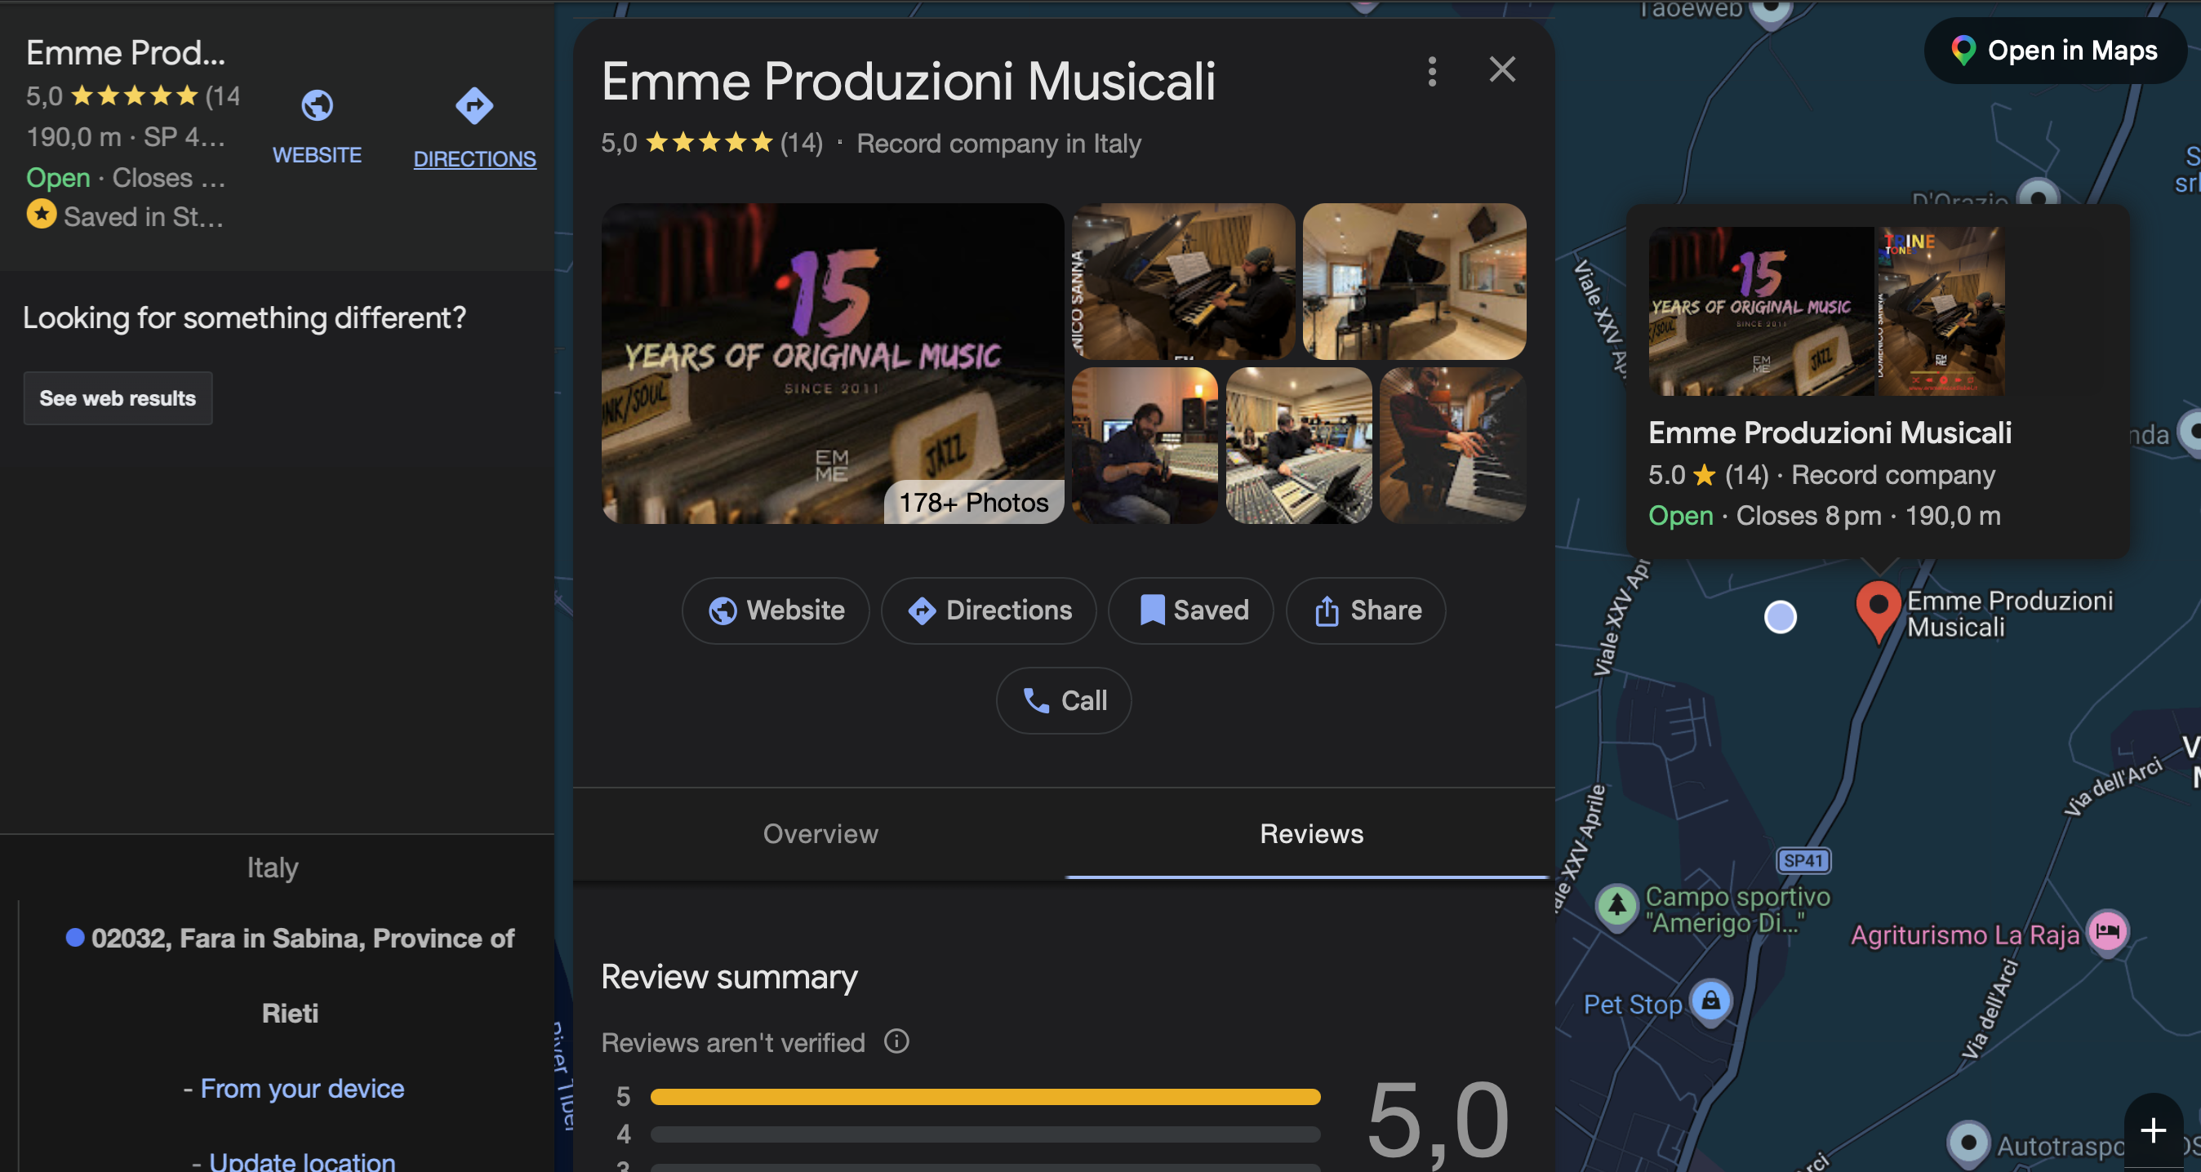Click the info icon beside Reviews aren't verified

pos(896,1041)
